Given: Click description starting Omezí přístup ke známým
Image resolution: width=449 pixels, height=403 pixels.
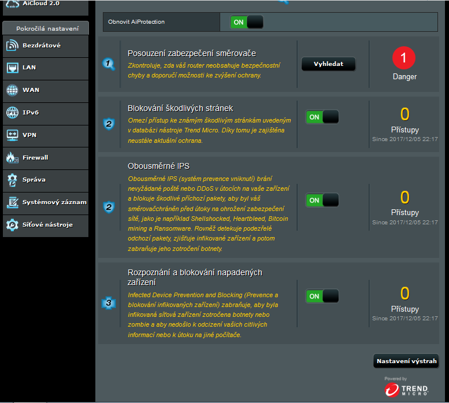Looking at the screenshot, I should [x=209, y=130].
